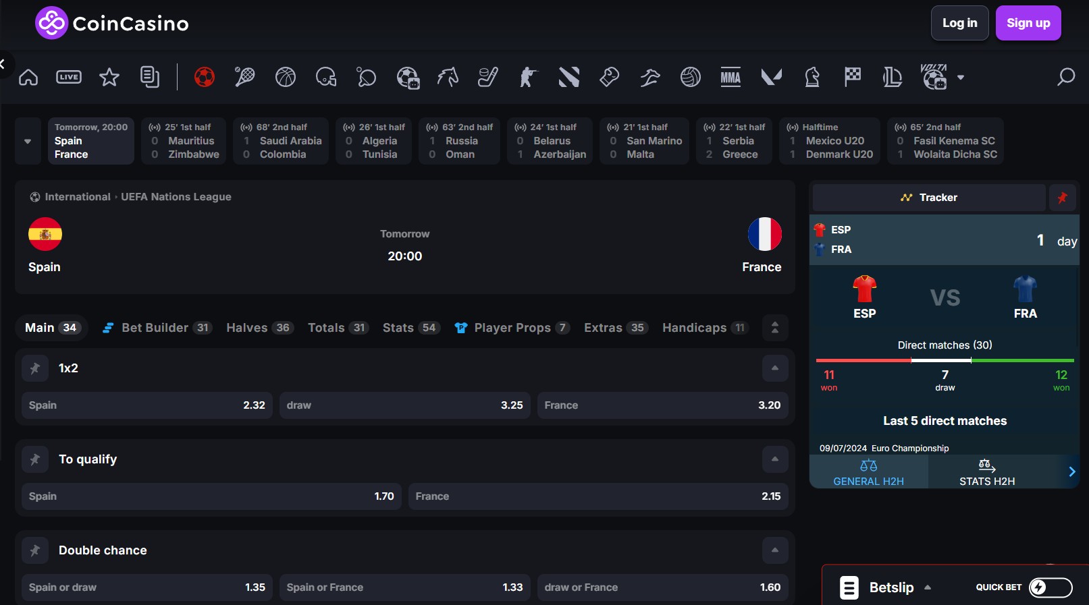The height and width of the screenshot is (605, 1089).
Task: Select the checkered flag motorsport icon
Action: click(x=853, y=77)
